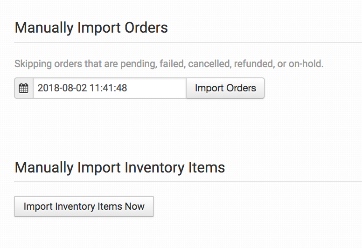The image size is (362, 248).
Task: Click the word "Manually" in the first heading
Action: pyautogui.click(x=43, y=28)
